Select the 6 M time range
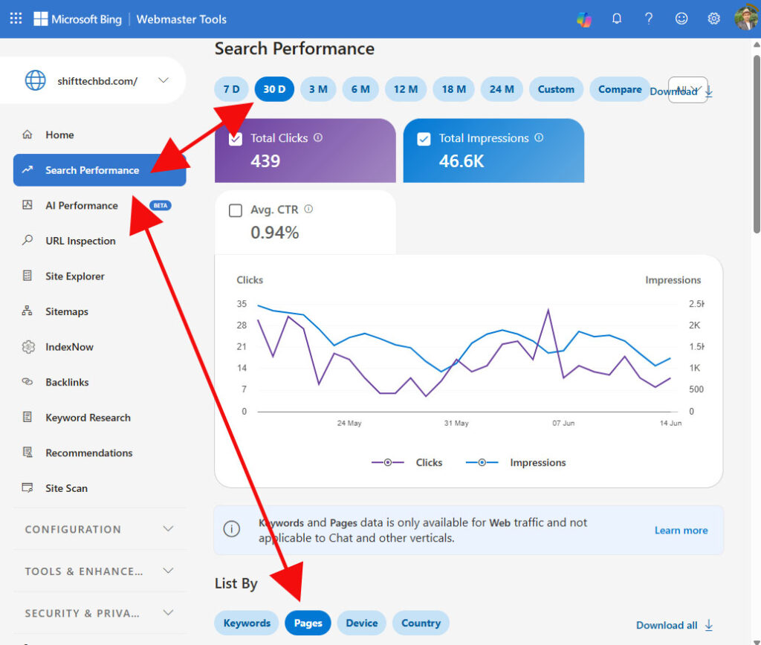 tap(360, 89)
